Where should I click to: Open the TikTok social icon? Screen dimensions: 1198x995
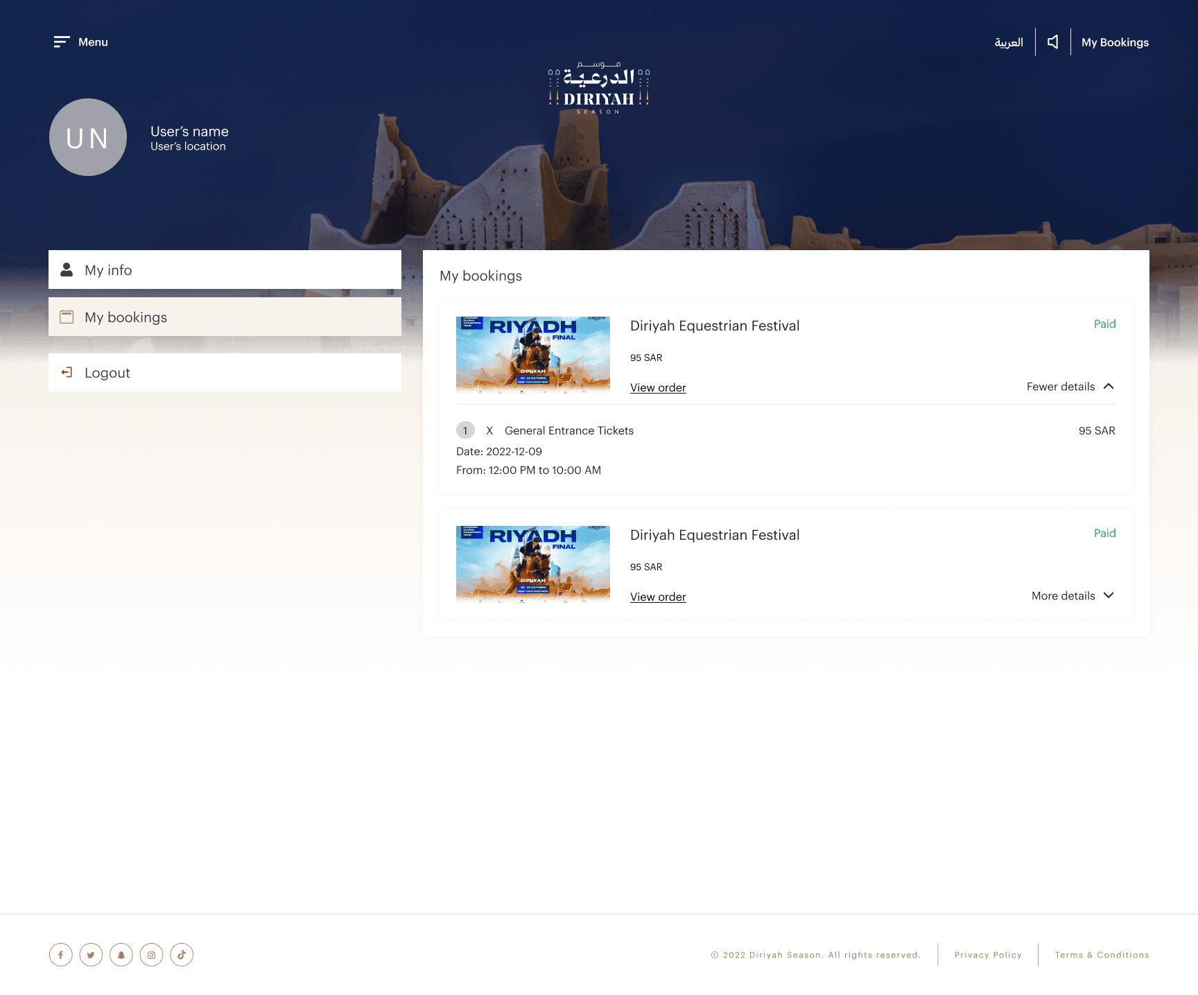pyautogui.click(x=182, y=955)
